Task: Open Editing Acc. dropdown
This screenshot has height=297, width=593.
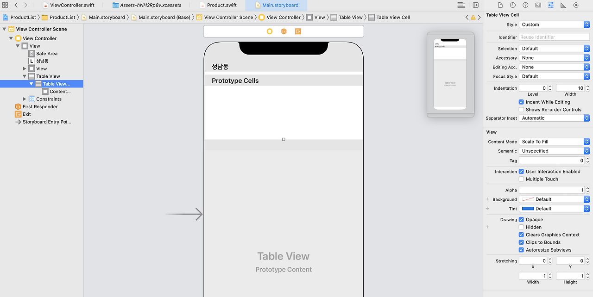Action: coord(554,67)
